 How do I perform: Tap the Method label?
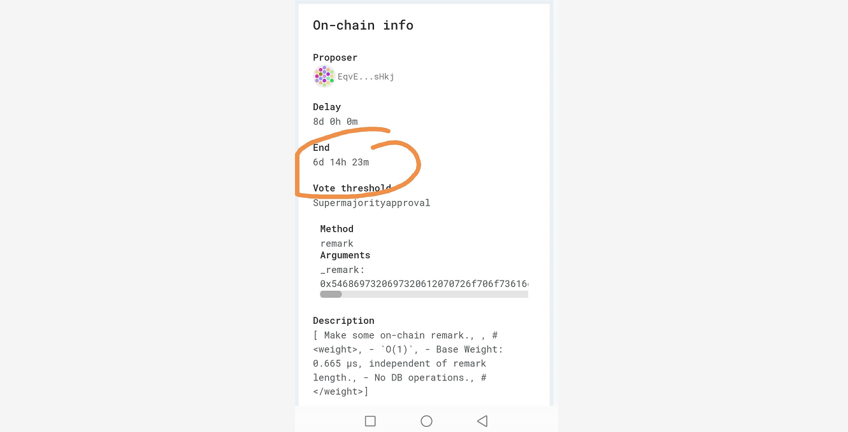pyautogui.click(x=336, y=229)
